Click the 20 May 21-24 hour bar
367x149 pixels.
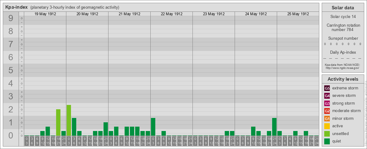(106, 129)
